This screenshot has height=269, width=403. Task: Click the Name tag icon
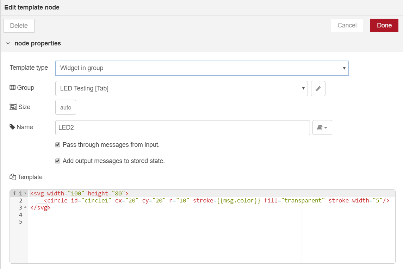(12, 127)
